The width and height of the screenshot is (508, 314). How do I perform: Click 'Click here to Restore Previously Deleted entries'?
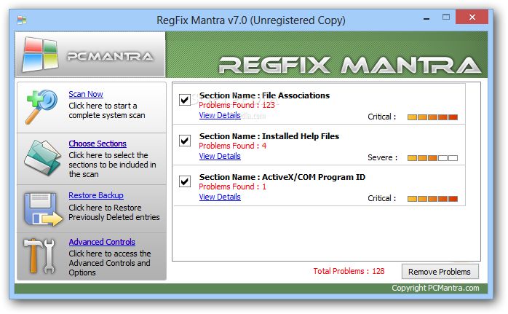(114, 213)
